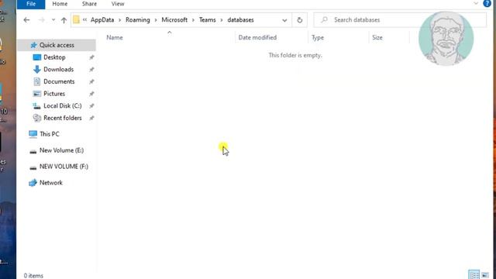This screenshot has width=496, height=279.
Task: Sort by the Name column
Action: 115,37
